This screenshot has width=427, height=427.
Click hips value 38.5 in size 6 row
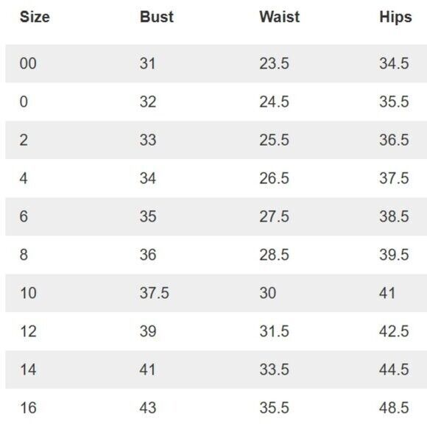tap(394, 216)
